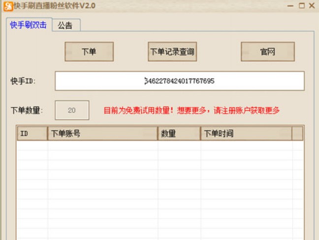Click the 快手ID: label
This screenshot has width=319, height=240.
(23, 81)
